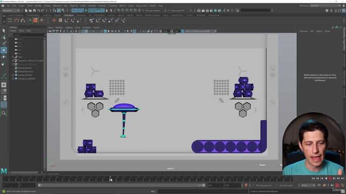Open the Modify menu
Screen dimensions: 346x194
(38, 6)
